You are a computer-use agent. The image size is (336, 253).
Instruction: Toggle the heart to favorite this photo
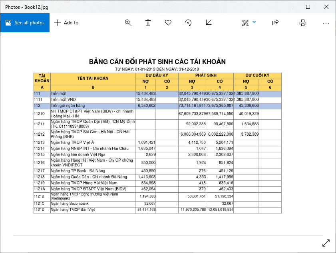click(x=168, y=23)
